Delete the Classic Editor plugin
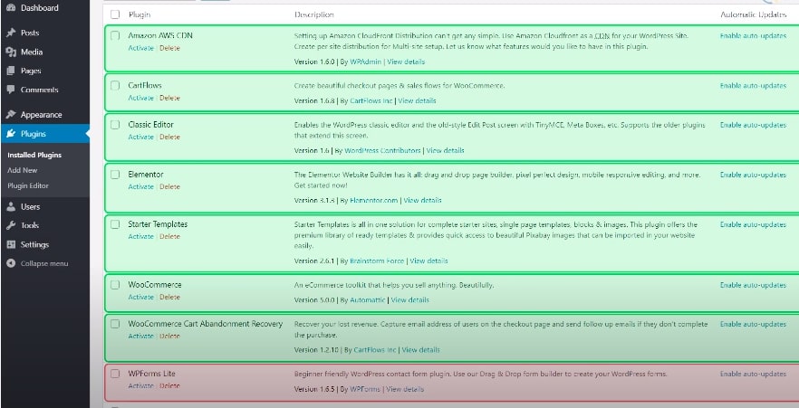 click(x=169, y=138)
